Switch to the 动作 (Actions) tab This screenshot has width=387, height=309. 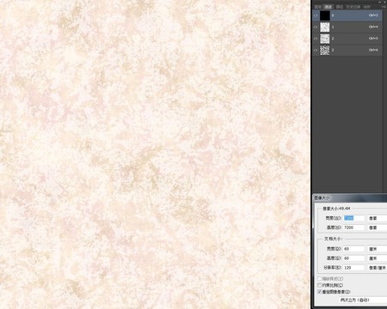pyautogui.click(x=367, y=7)
